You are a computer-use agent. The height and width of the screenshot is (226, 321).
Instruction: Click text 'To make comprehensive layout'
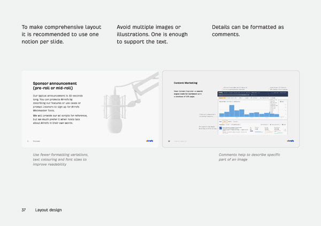tap(62, 27)
